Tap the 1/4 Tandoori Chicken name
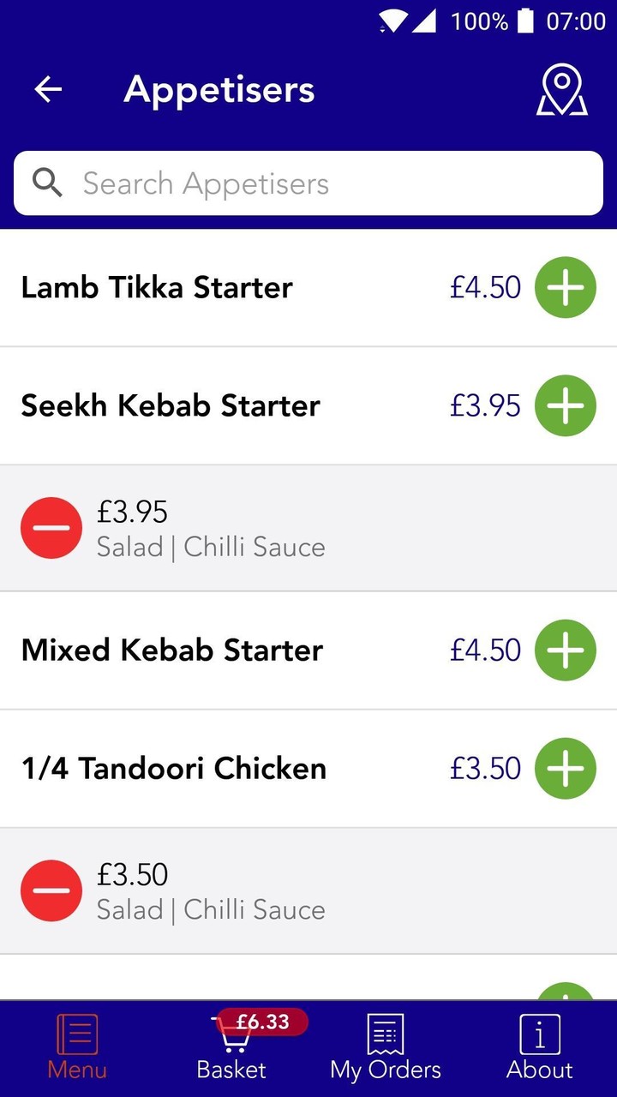This screenshot has height=1097, width=617. [x=174, y=769]
